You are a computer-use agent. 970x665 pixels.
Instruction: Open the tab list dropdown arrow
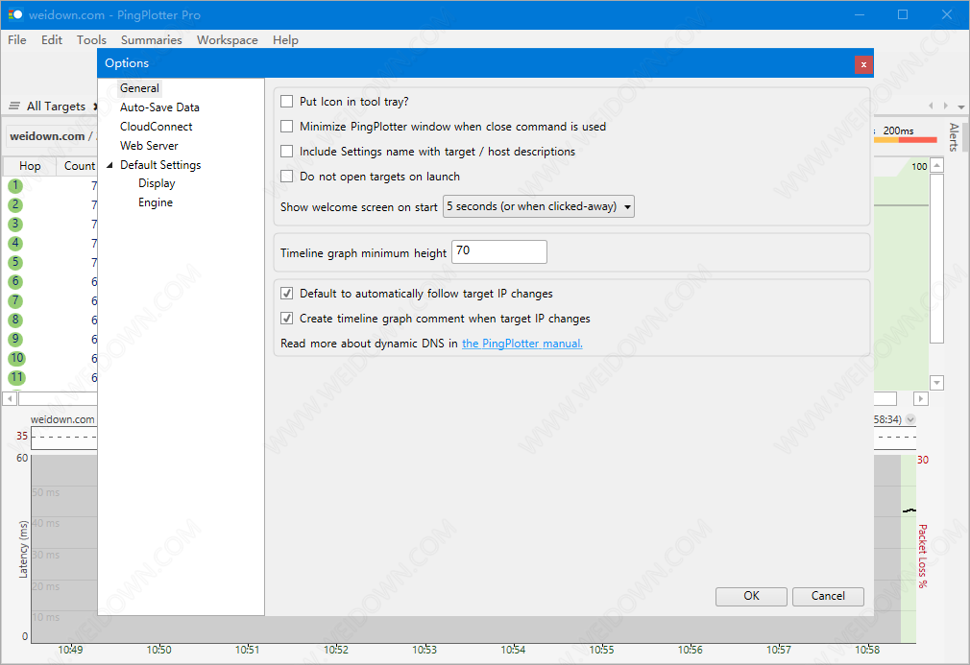tap(960, 107)
